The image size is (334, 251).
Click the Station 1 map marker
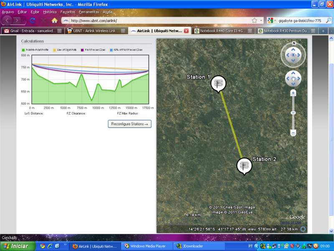(218, 84)
